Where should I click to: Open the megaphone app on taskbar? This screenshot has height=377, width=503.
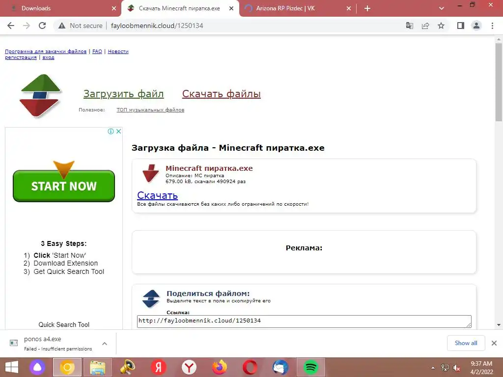coord(128,367)
